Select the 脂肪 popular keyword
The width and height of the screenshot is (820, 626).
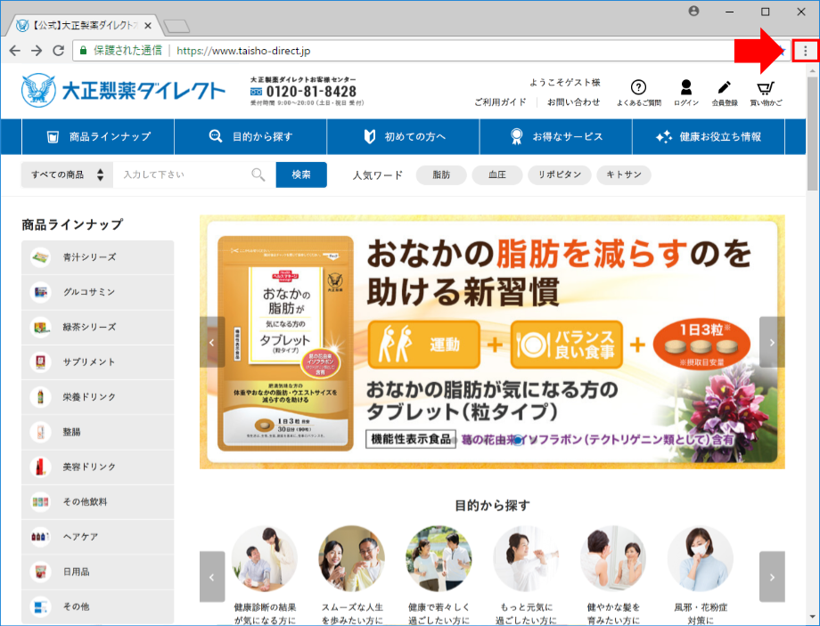click(x=441, y=175)
